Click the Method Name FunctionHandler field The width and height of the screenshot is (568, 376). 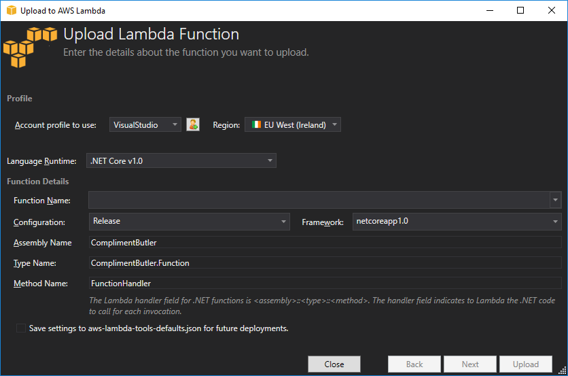325,284
